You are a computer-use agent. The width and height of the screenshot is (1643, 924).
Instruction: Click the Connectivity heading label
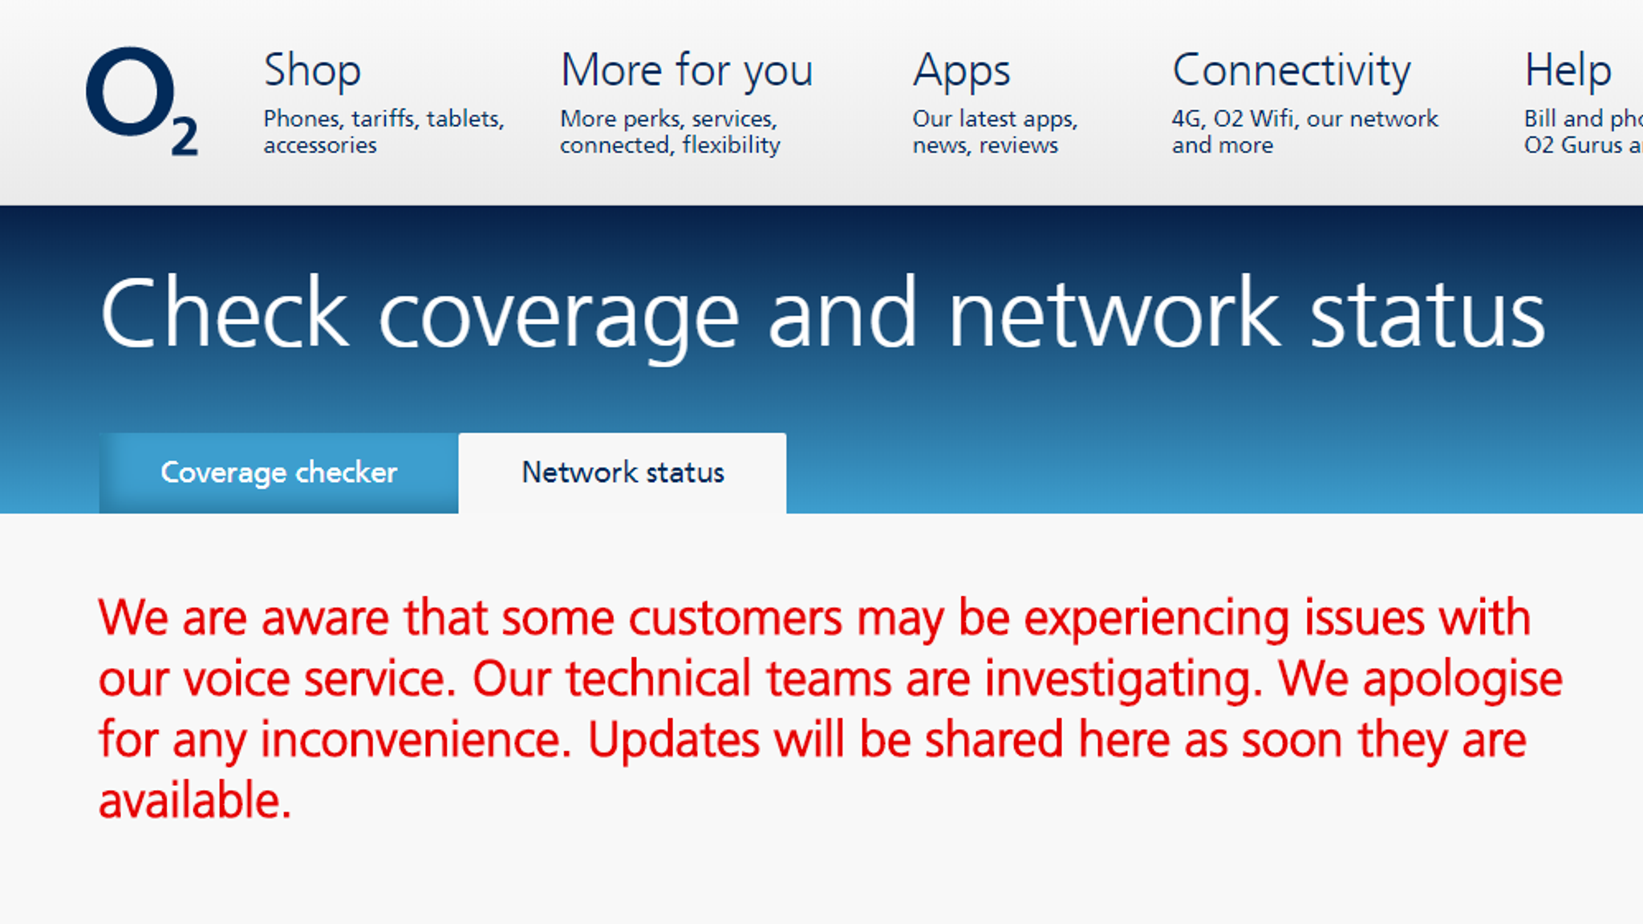tap(1292, 71)
